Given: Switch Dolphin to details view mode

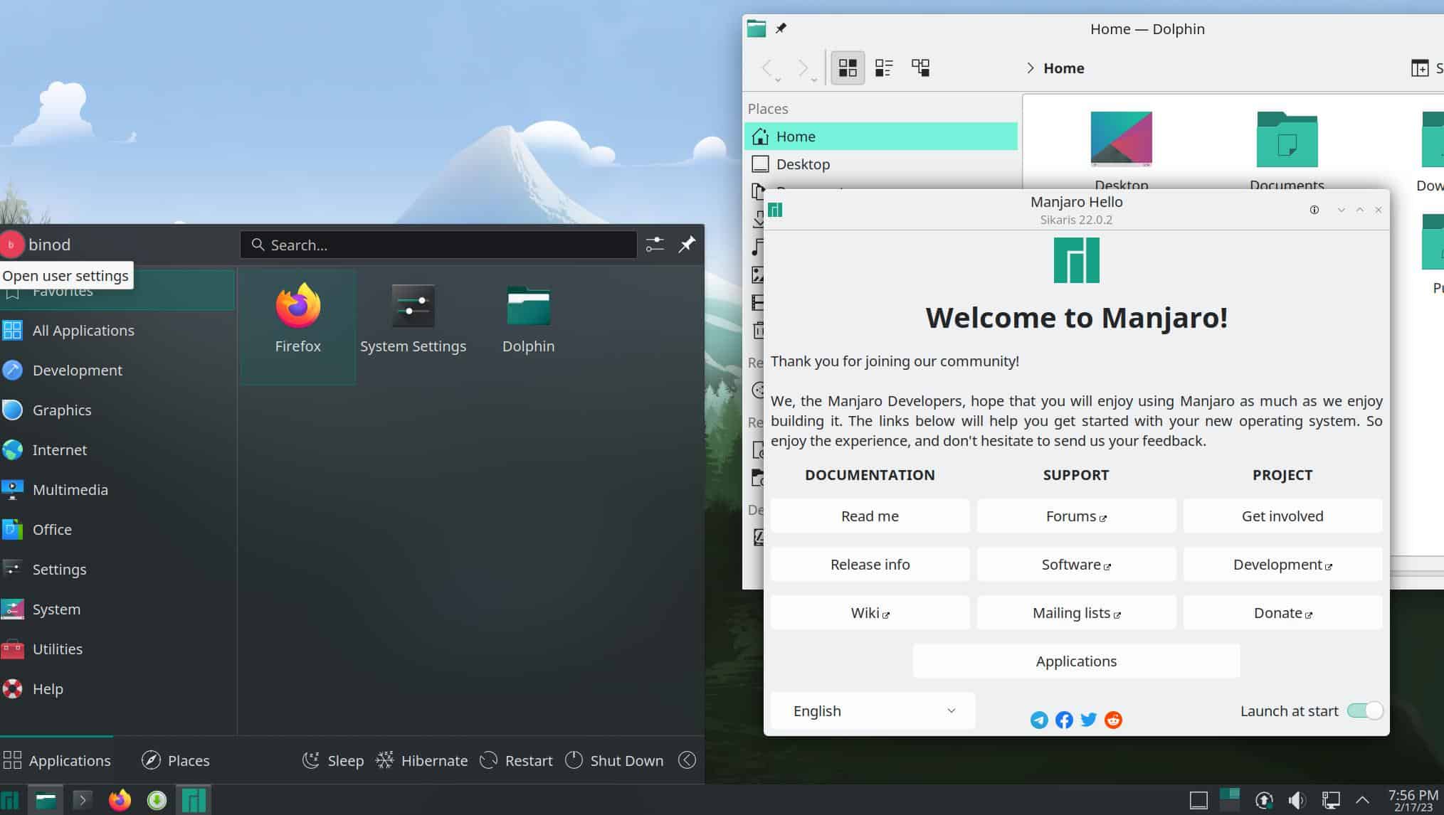Looking at the screenshot, I should pyautogui.click(x=885, y=68).
